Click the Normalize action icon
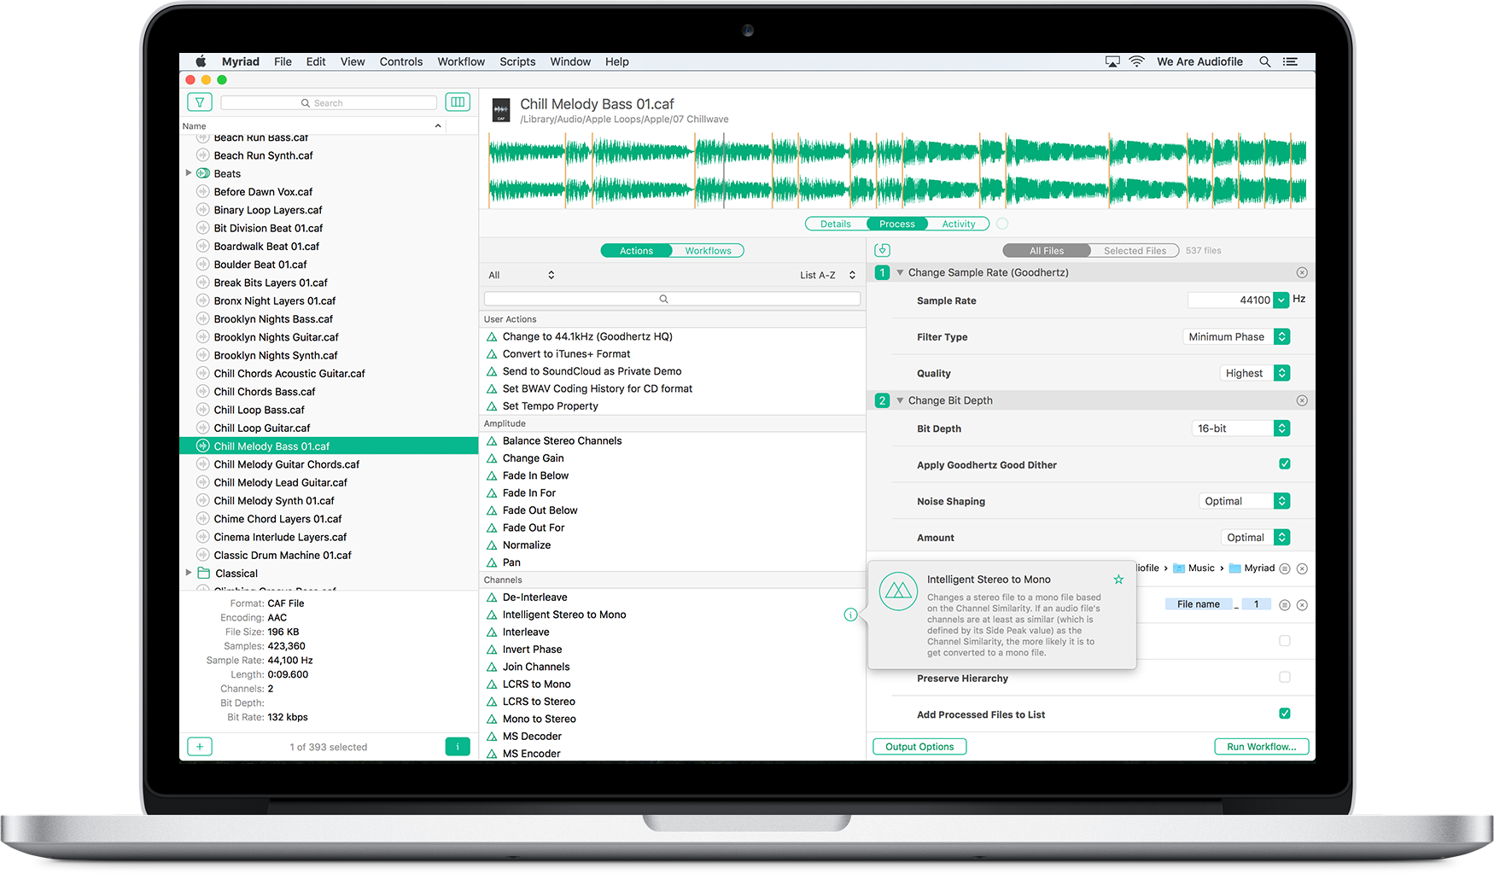Screen dimensions: 1494x874 coord(492,545)
